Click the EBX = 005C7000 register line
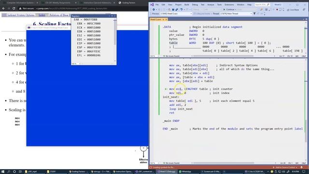 [89, 24]
